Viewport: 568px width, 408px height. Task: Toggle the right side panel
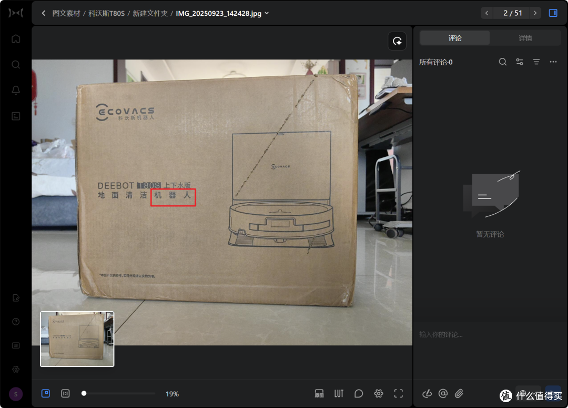553,13
